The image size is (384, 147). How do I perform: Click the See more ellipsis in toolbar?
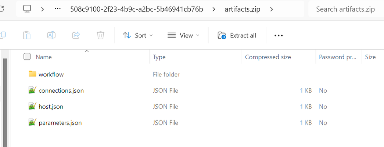(x=279, y=36)
